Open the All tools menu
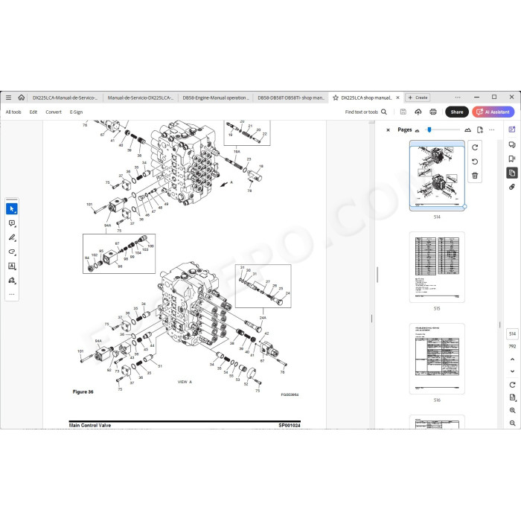 [x=13, y=112]
